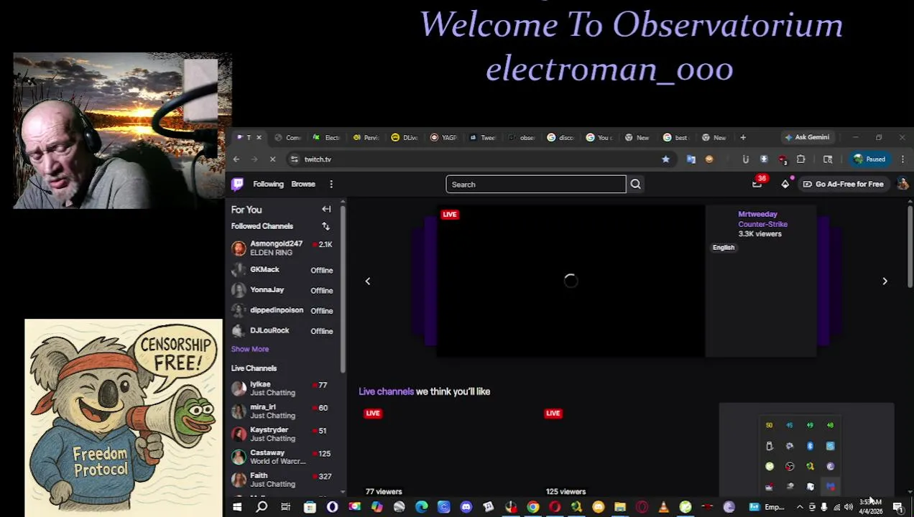
Task: Switch to the Pervi tab
Action: pos(366,137)
